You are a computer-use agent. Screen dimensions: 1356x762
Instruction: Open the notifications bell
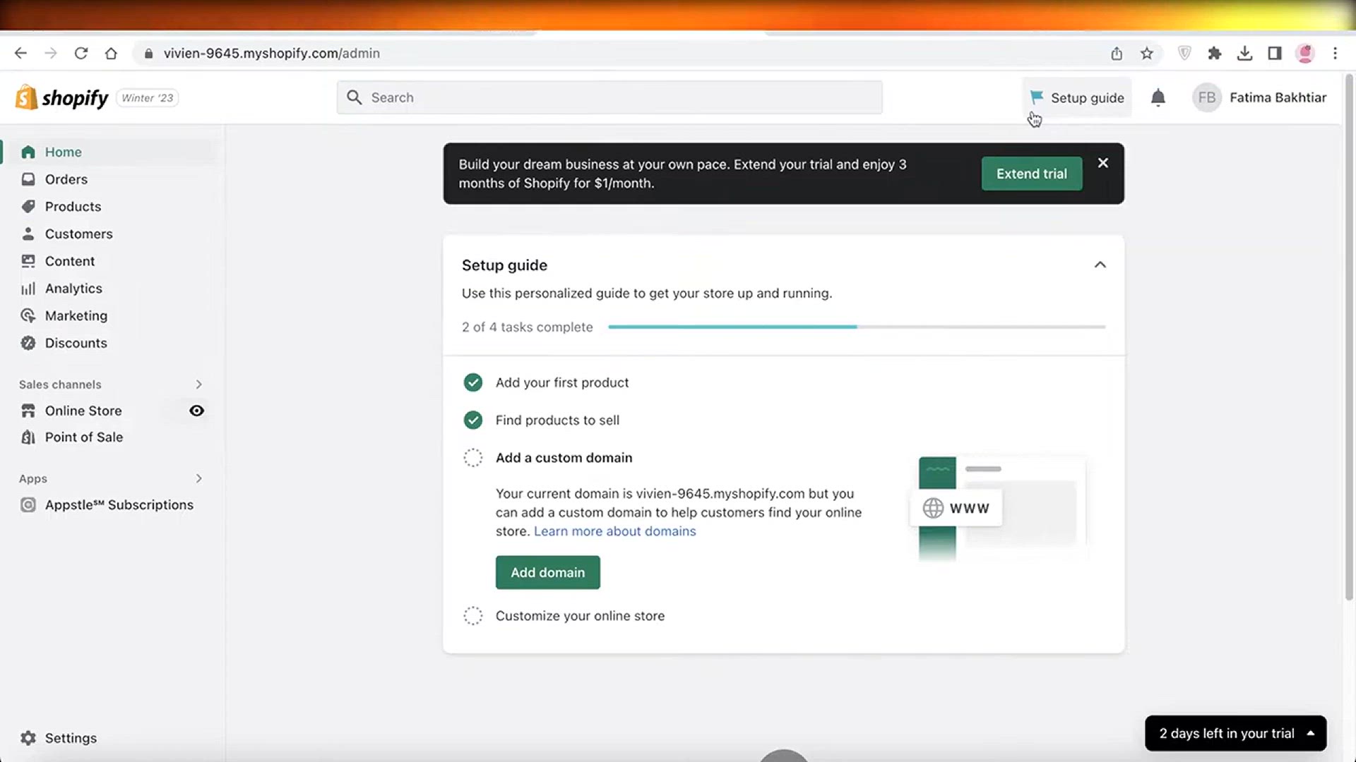(1158, 97)
